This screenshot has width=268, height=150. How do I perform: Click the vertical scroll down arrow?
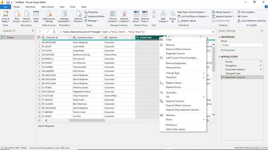click(214, 115)
